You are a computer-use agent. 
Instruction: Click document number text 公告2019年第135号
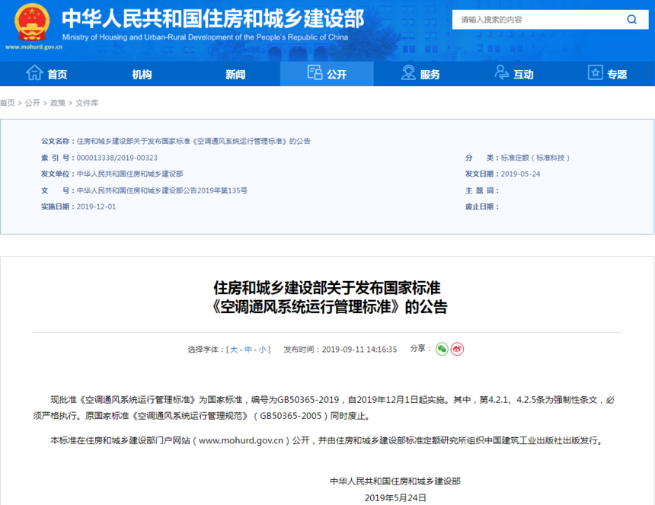215,190
